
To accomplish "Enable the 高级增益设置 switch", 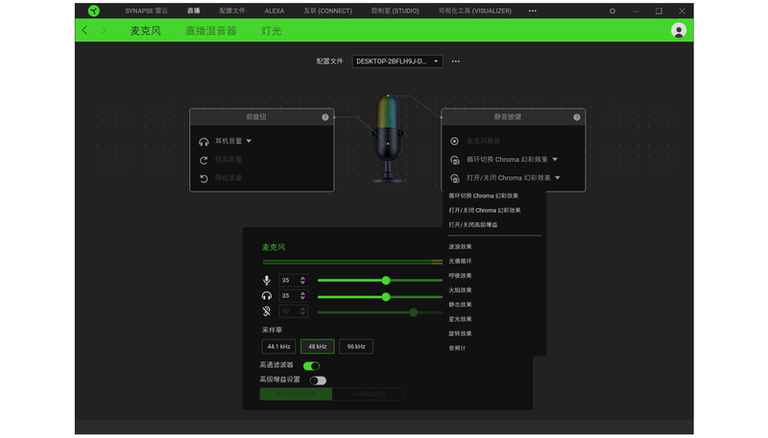I will pyautogui.click(x=318, y=380).
